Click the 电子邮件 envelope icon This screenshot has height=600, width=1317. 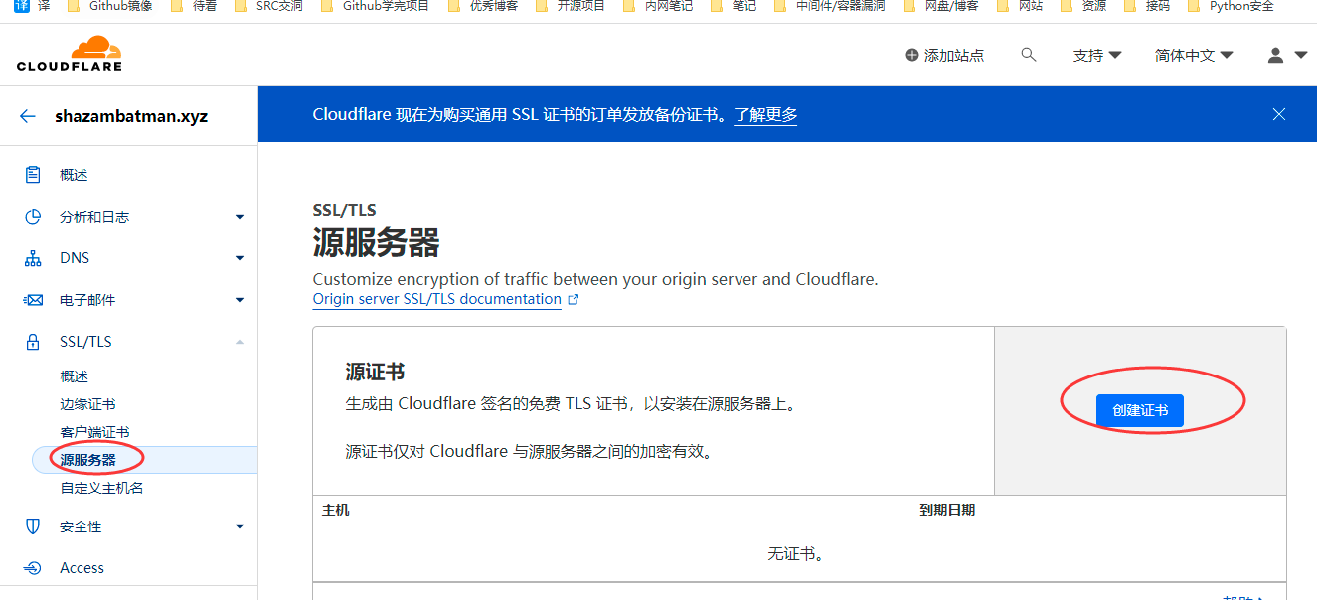[33, 300]
